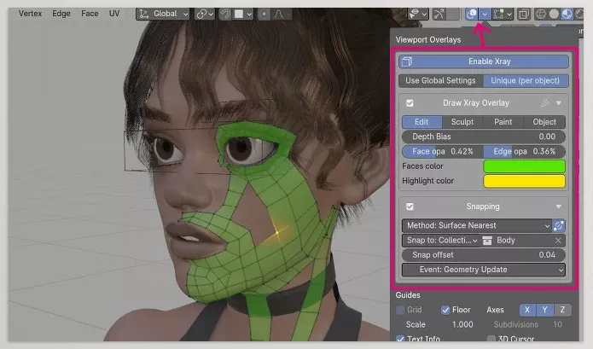Open the Edge menu
Screen dimensions: 593x349
pyautogui.click(x=61, y=14)
